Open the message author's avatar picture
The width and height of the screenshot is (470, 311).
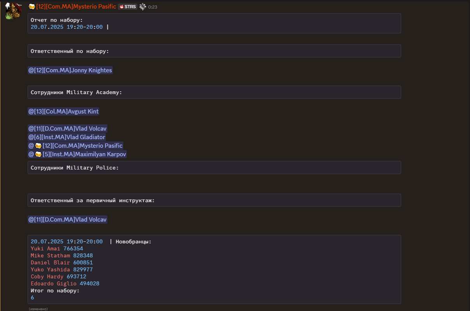13,11
